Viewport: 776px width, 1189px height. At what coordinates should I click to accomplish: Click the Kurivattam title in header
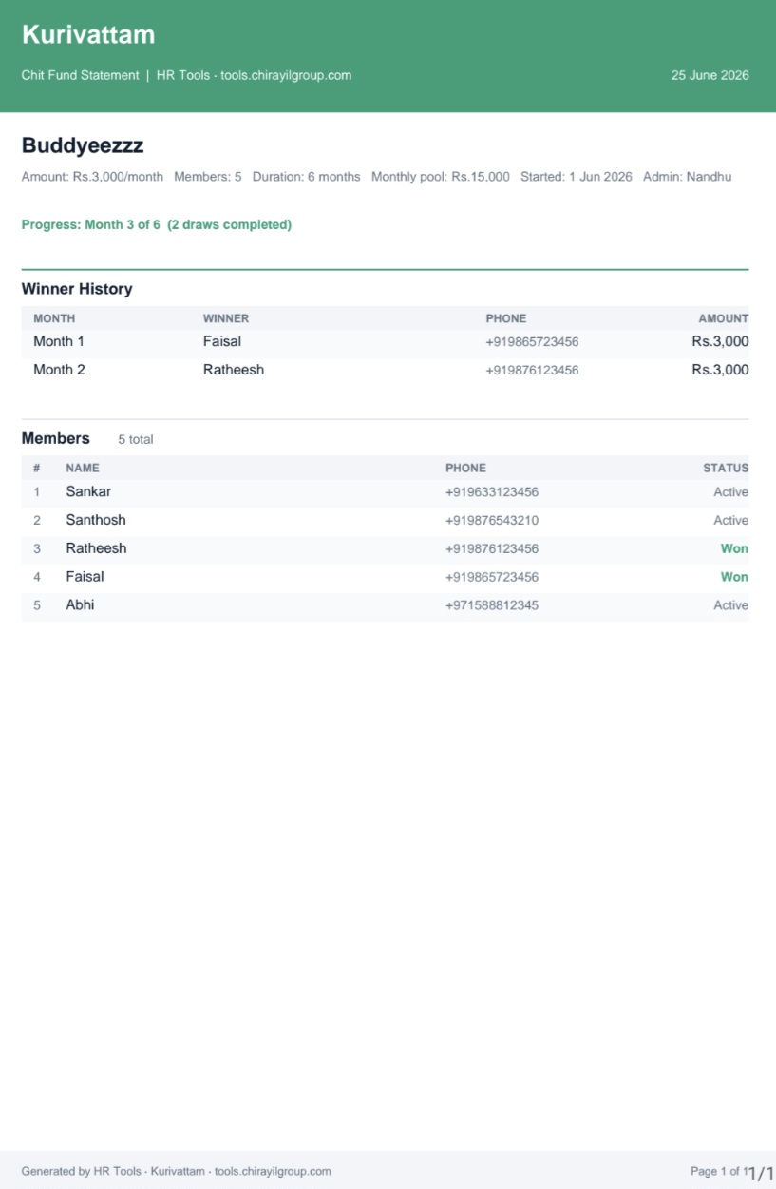pyautogui.click(x=88, y=35)
